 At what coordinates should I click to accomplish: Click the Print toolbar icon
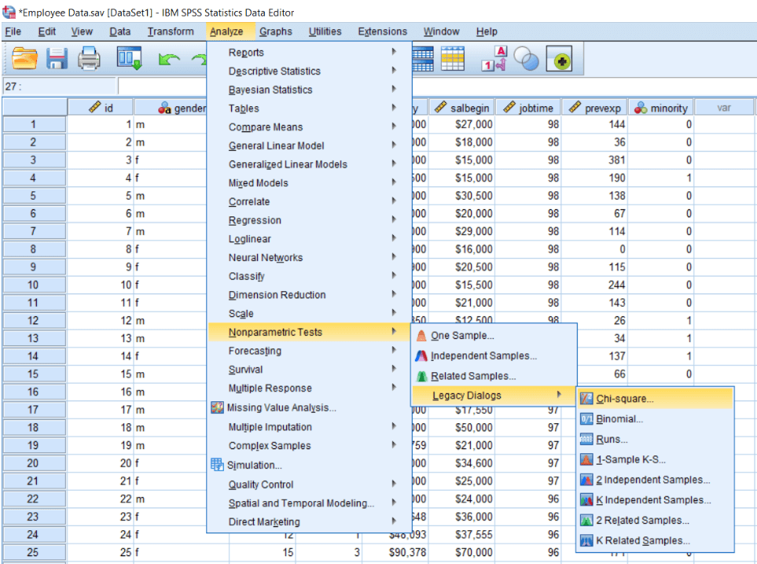click(x=89, y=59)
